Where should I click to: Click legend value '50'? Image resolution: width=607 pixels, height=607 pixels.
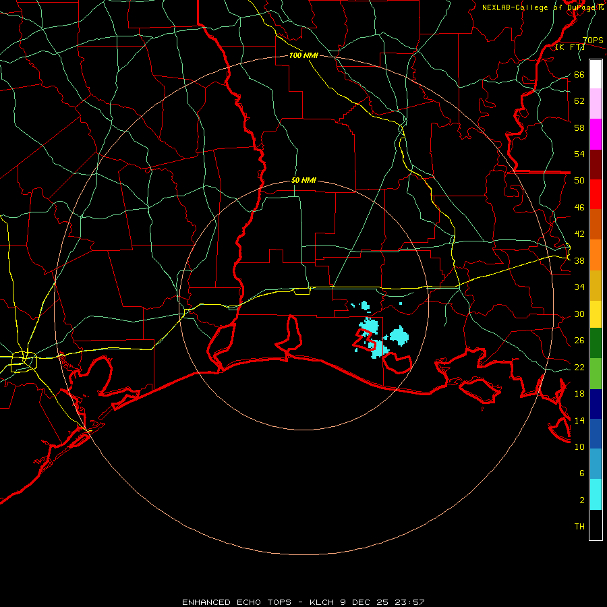tap(579, 181)
